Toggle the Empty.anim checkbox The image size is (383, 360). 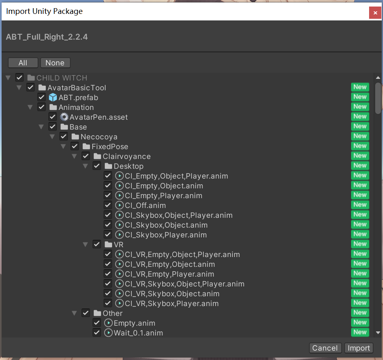[x=97, y=323]
